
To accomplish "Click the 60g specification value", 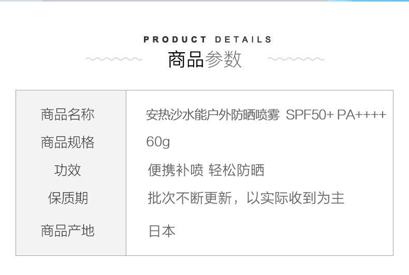I will coord(158,142).
